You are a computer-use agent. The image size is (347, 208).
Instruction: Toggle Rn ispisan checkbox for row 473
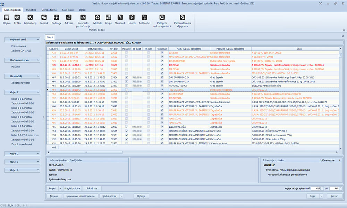(162, 53)
